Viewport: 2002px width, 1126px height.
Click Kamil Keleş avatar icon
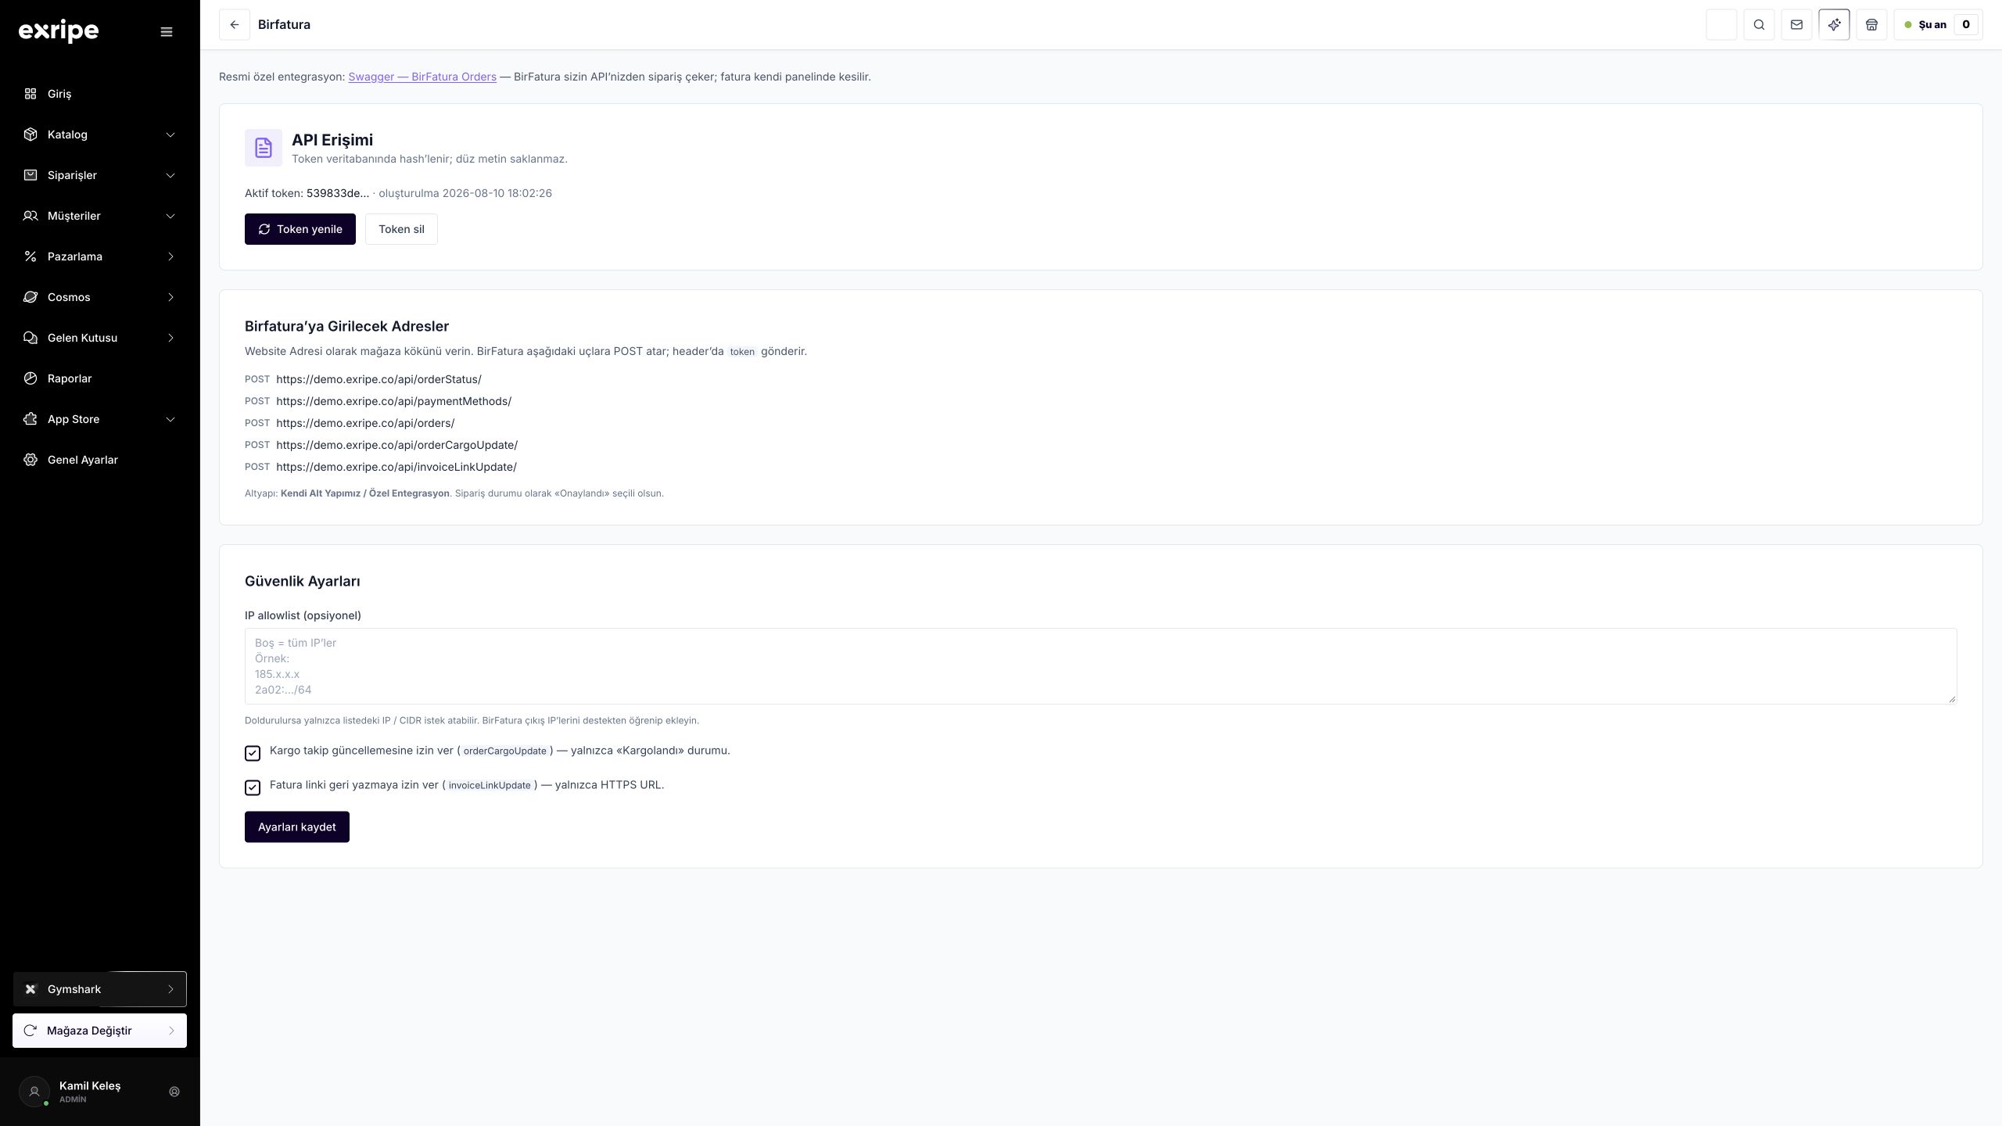tap(34, 1092)
